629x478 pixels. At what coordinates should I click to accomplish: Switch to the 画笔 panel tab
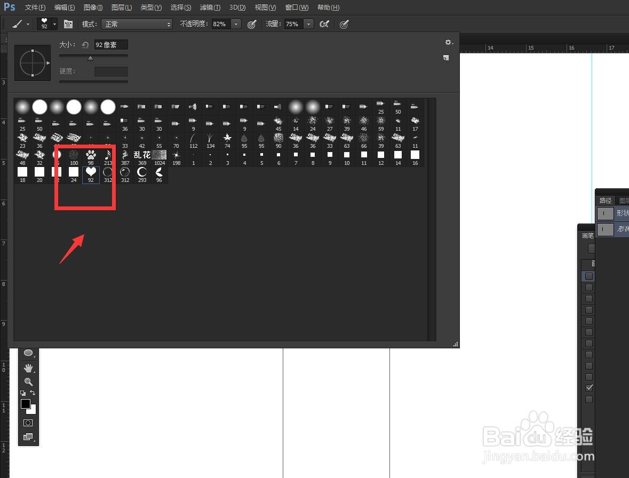(x=587, y=235)
